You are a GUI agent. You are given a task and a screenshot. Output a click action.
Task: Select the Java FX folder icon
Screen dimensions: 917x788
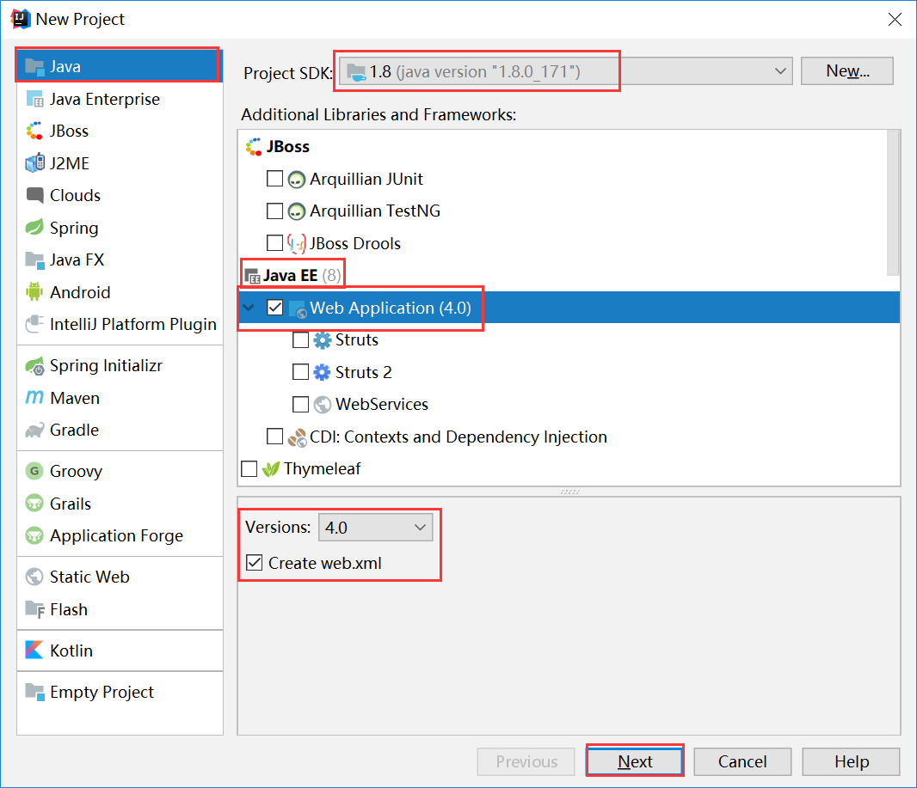click(34, 260)
